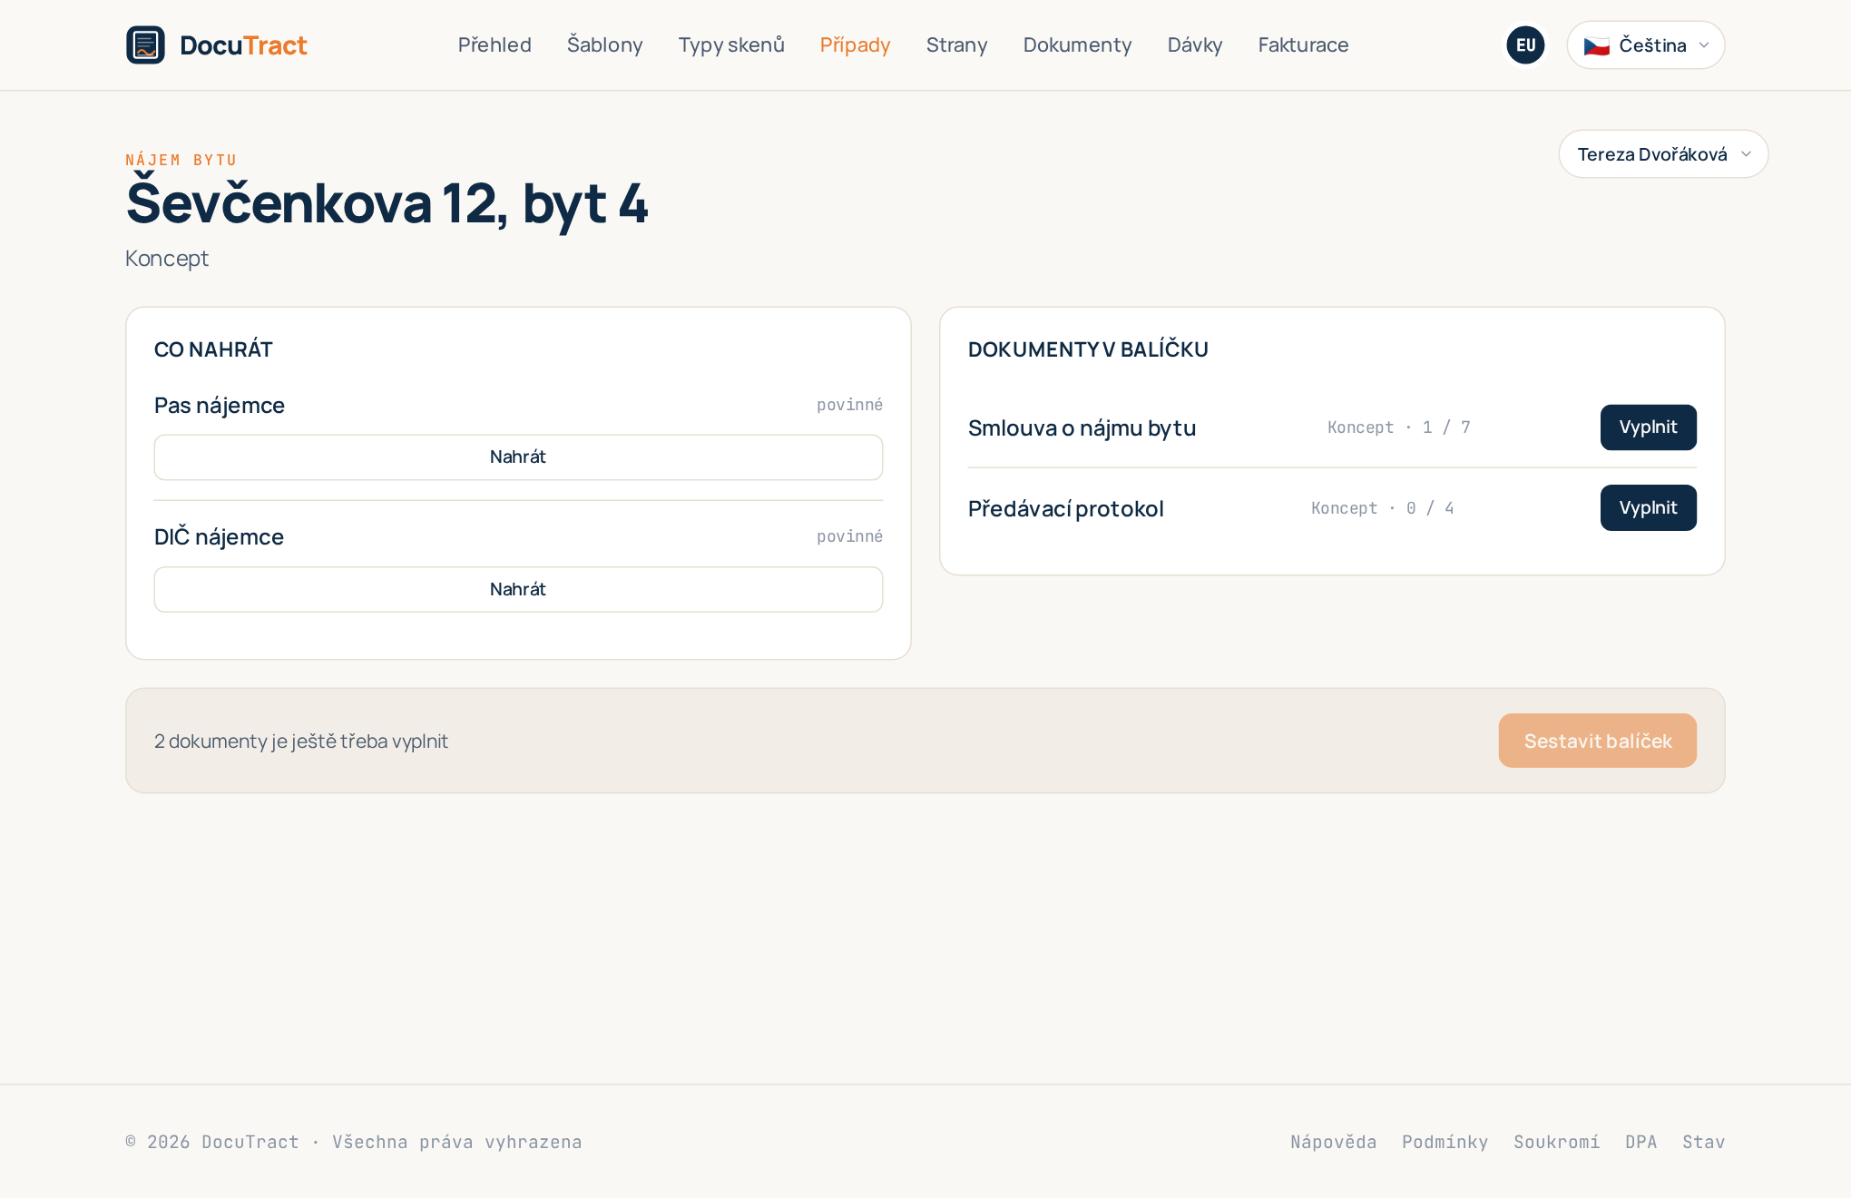The image size is (1851, 1198).
Task: Open the Stav footer link
Action: pos(1703,1142)
